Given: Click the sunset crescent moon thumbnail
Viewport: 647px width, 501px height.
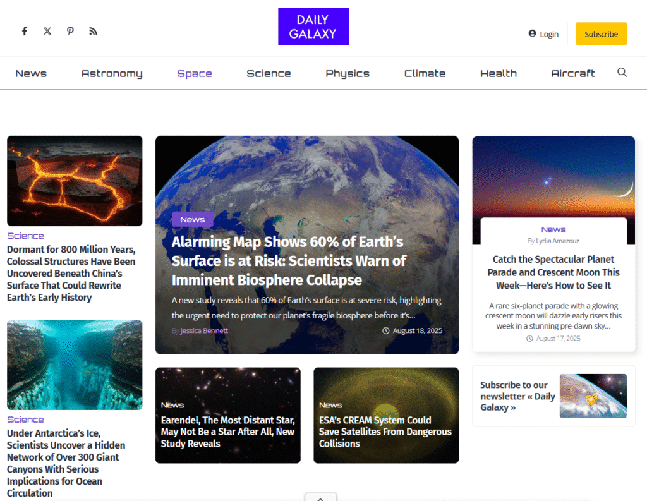Looking at the screenshot, I should tap(553, 177).
